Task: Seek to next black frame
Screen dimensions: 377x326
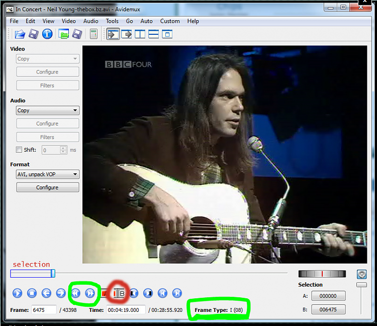Action: click(x=148, y=293)
